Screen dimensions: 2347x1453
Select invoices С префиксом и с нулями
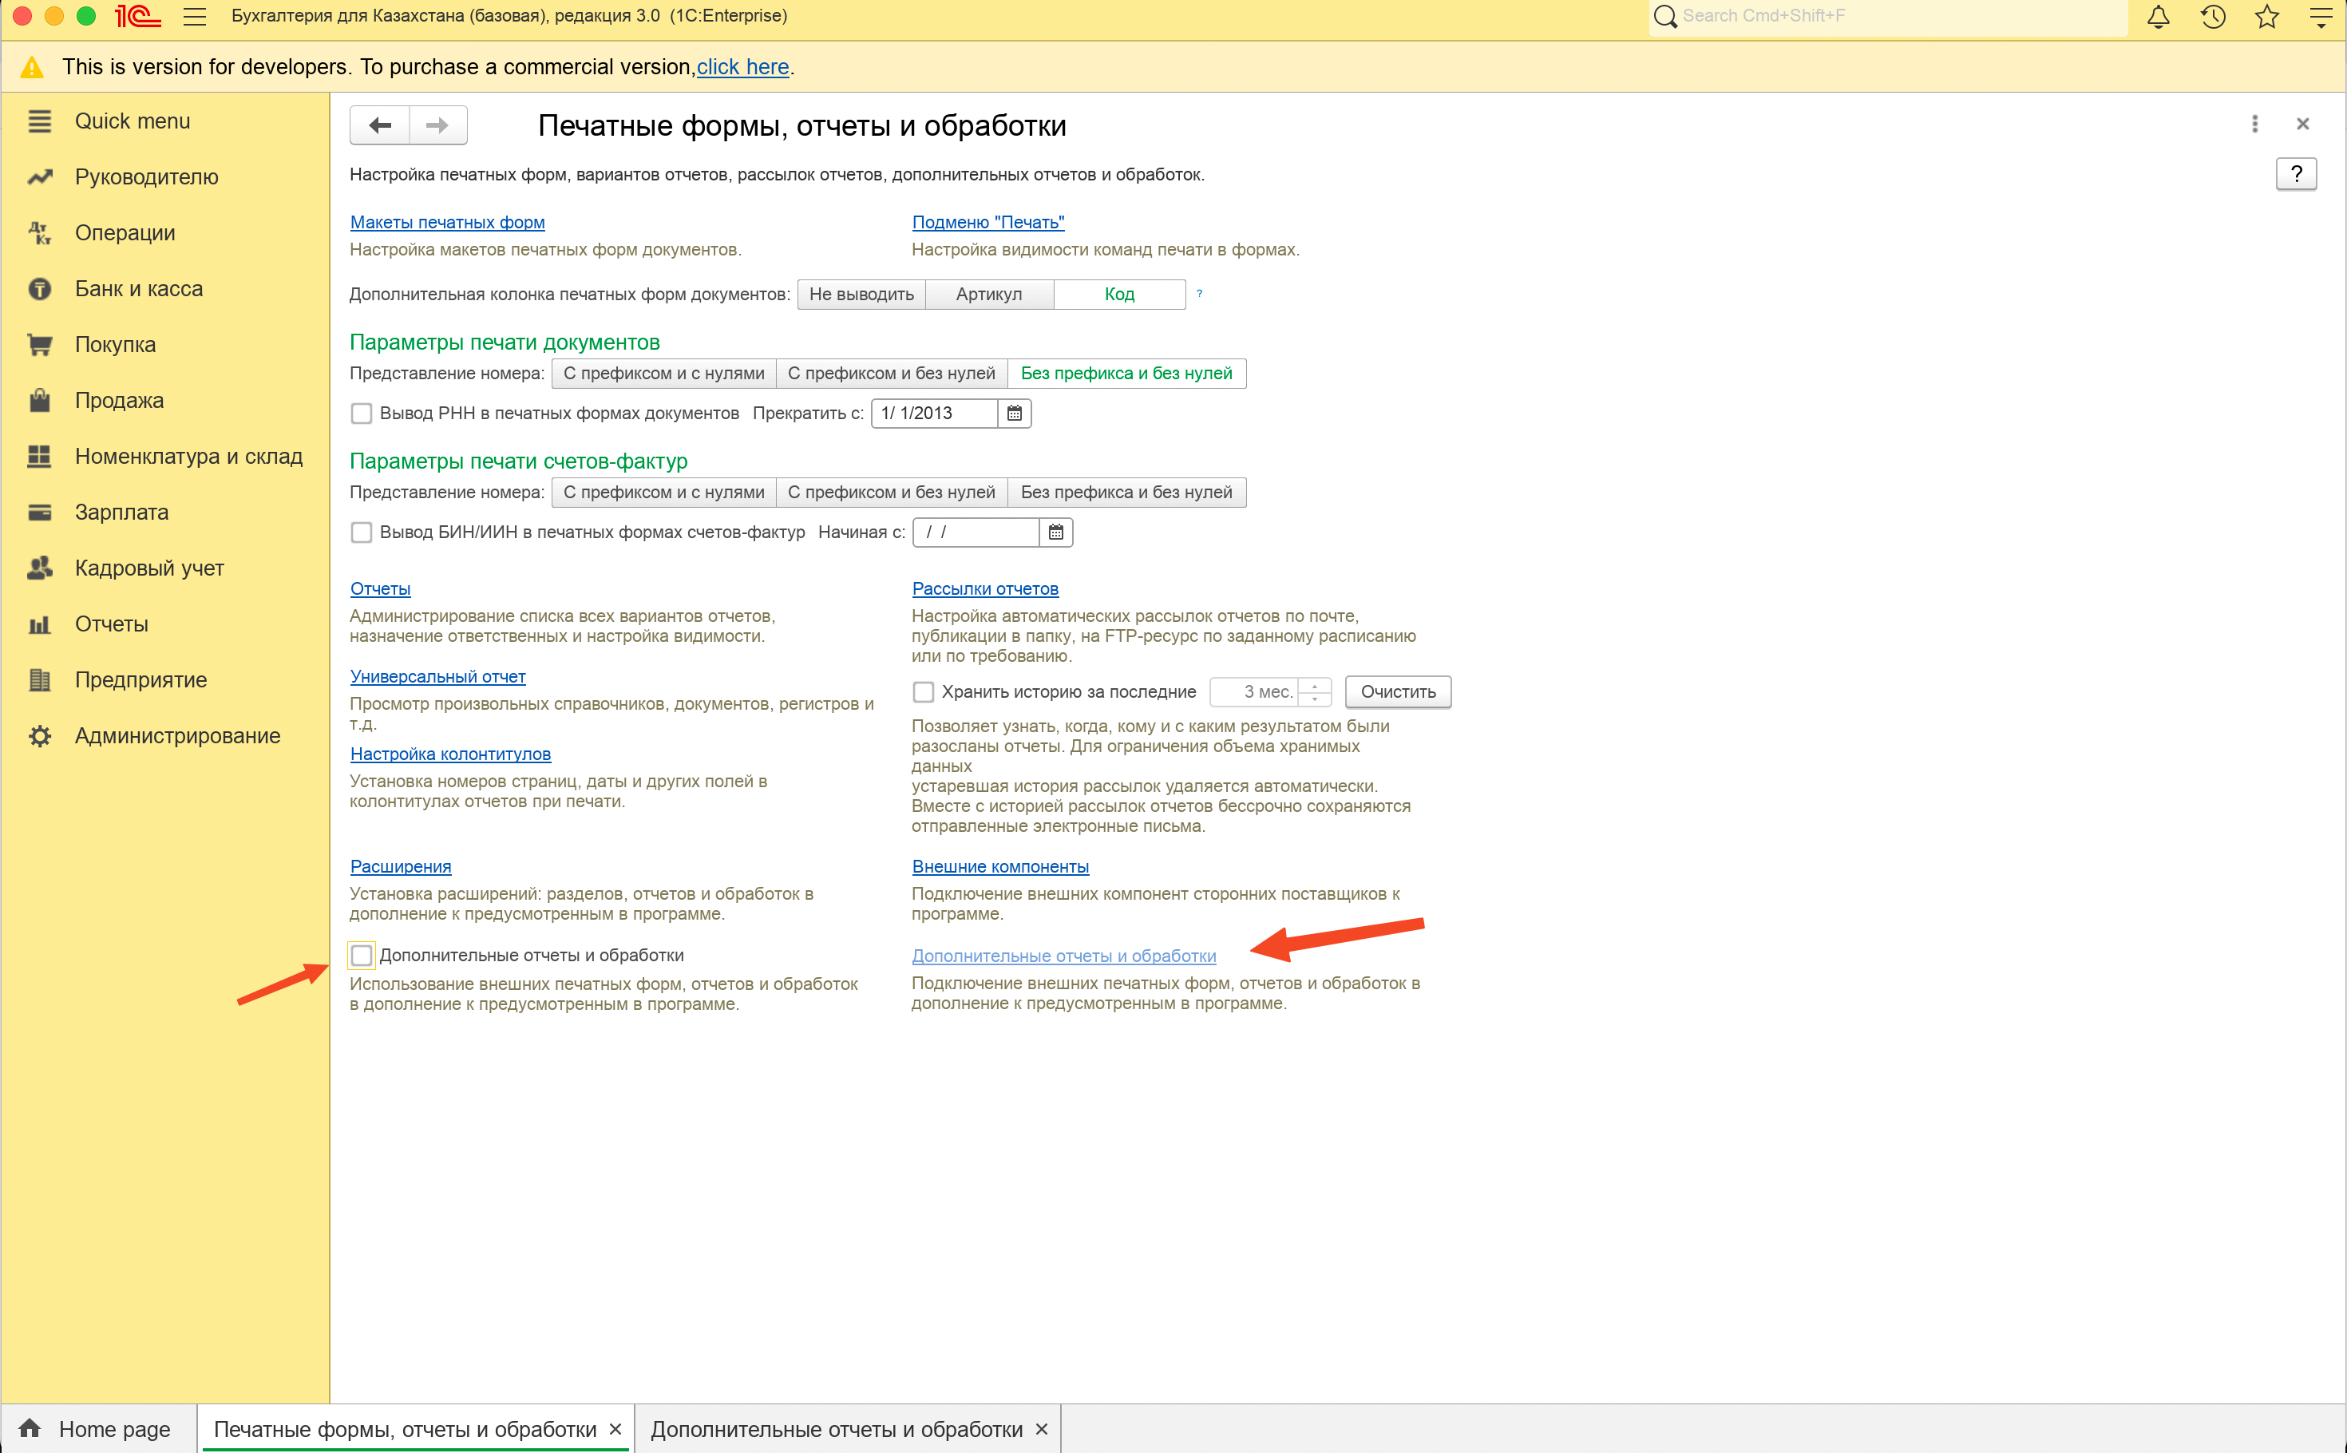tap(664, 493)
